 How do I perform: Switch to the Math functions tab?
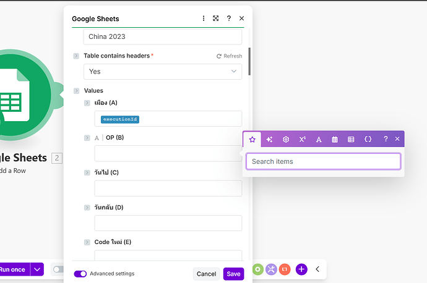(302, 139)
